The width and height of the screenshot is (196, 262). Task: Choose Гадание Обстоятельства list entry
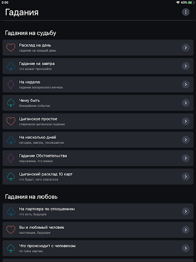[98, 158]
